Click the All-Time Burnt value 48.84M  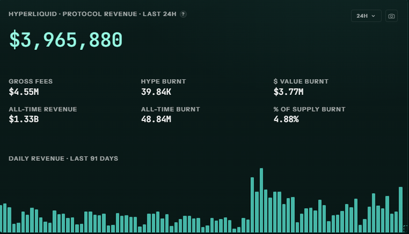point(156,119)
